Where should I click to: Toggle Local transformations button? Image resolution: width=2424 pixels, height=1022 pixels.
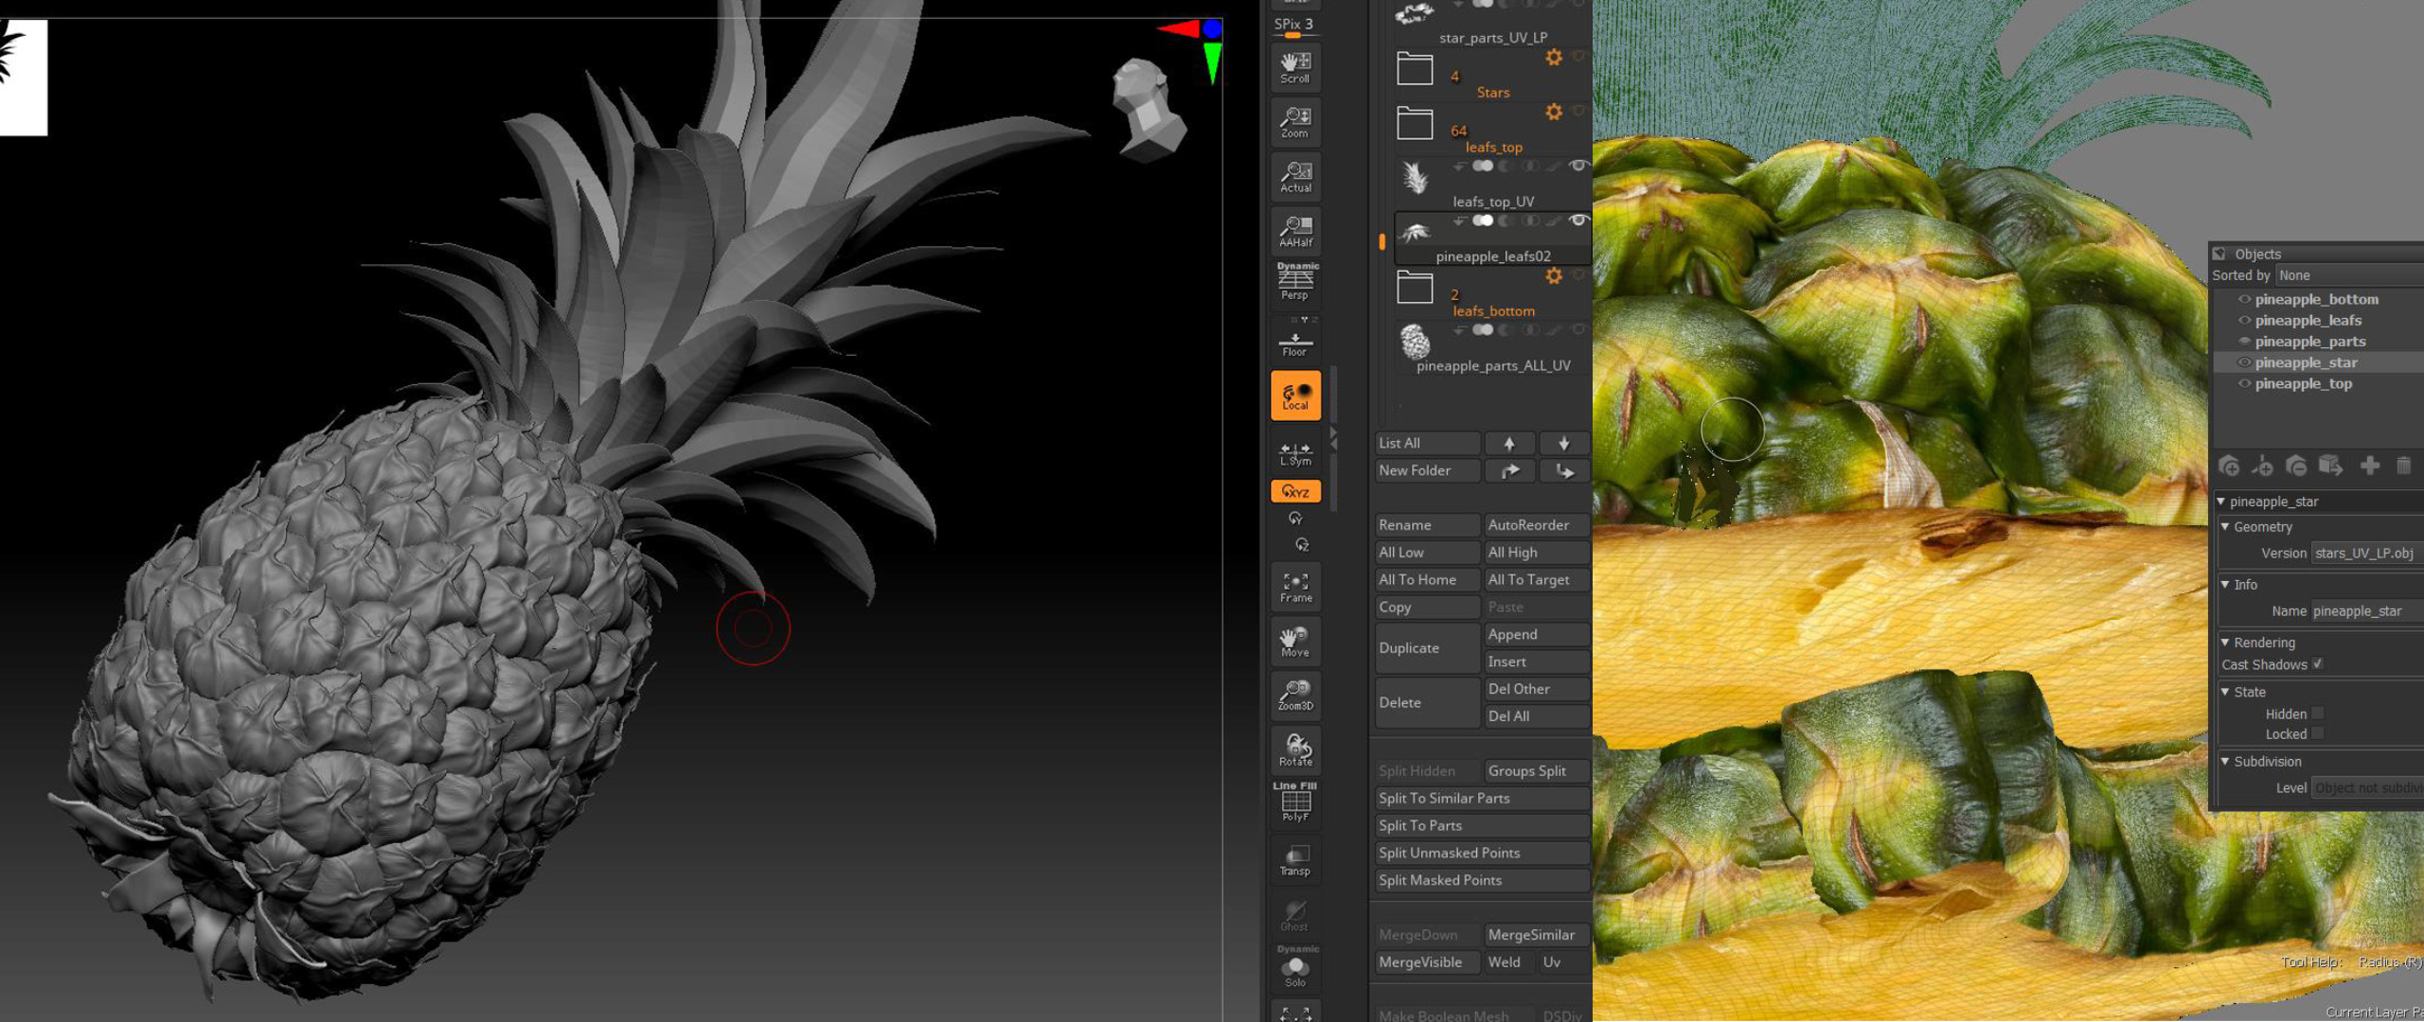click(1295, 396)
